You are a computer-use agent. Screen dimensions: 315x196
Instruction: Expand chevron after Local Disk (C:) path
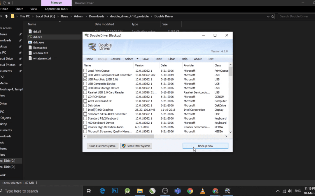coord(58,16)
